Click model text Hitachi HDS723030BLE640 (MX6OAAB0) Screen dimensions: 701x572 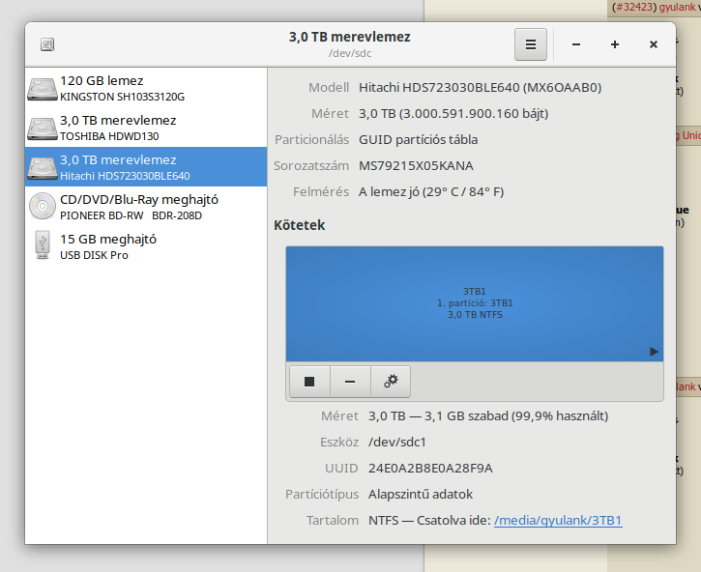point(481,87)
